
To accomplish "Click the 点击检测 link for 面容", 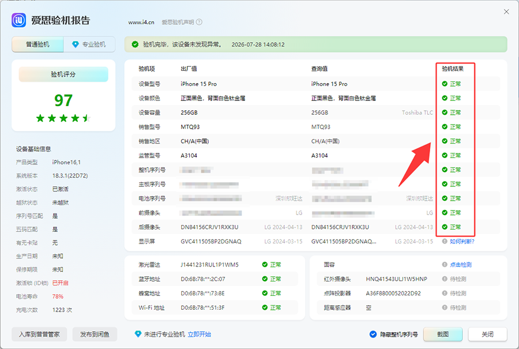I will [461, 265].
